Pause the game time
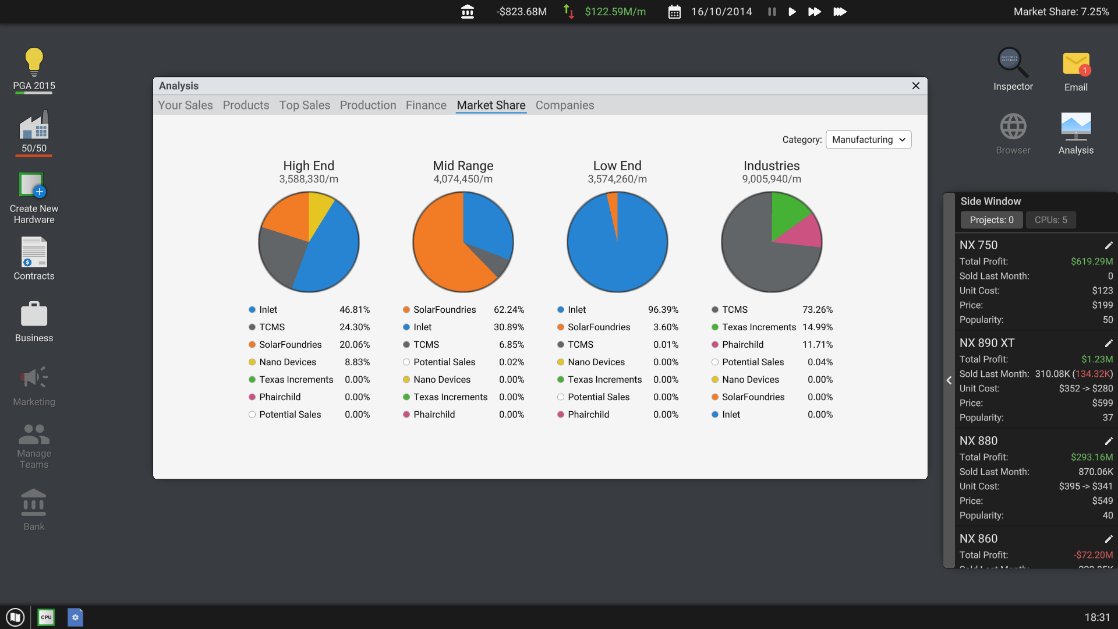This screenshot has width=1118, height=629. tap(772, 12)
